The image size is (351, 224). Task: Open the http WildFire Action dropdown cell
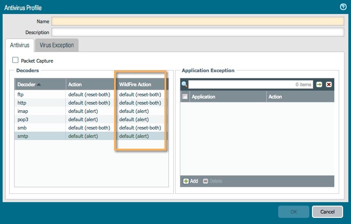coord(140,103)
